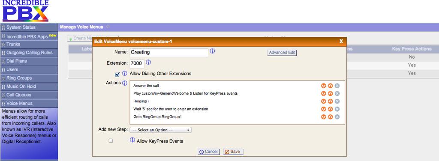Click the Advanced Edit button
Image resolution: width=439 pixels, height=161 pixels.
(282, 53)
